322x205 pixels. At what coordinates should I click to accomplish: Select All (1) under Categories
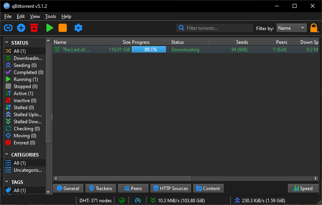click(x=25, y=163)
